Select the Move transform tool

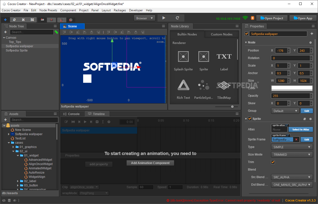point(5,20)
